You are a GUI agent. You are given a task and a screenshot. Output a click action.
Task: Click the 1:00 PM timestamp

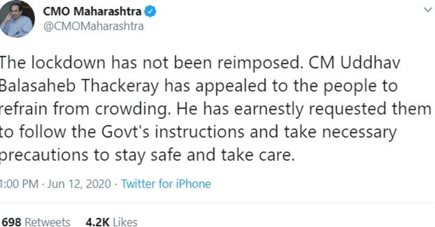click(x=19, y=184)
